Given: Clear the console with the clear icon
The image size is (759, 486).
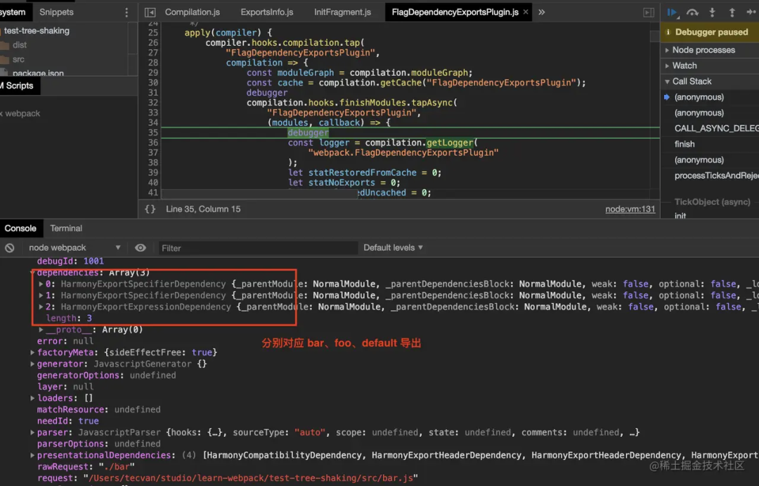Looking at the screenshot, I should (9, 247).
